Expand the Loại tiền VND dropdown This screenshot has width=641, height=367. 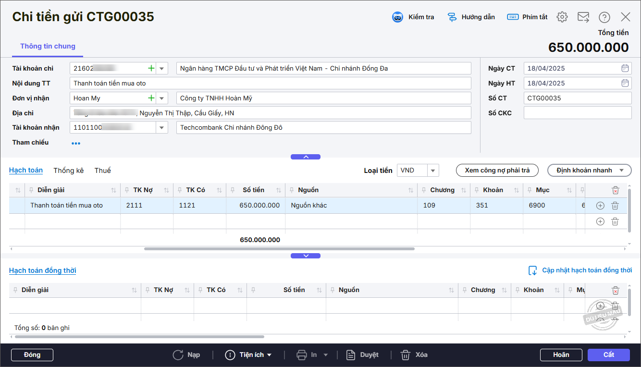point(433,171)
